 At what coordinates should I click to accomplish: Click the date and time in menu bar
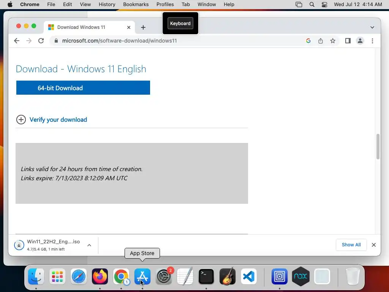[358, 5]
